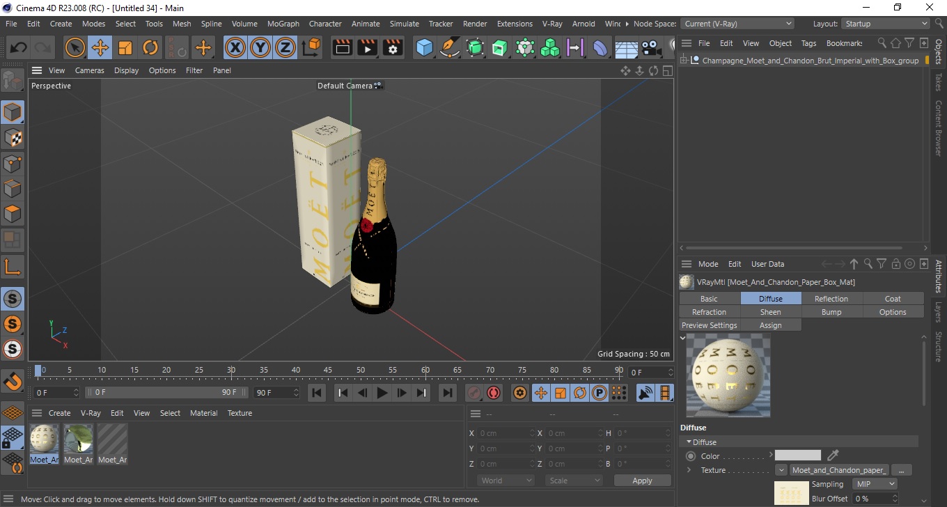Collapse the material preview chevron
The height and width of the screenshot is (507, 947).
tap(683, 338)
